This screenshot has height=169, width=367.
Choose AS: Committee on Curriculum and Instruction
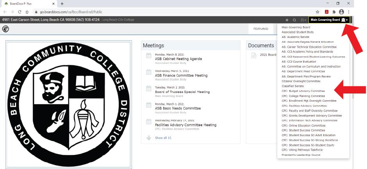tap(311, 67)
